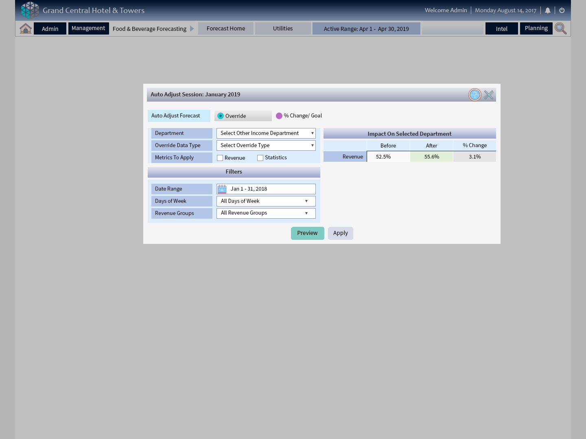Check the Statistics metric checkbox

click(260, 158)
